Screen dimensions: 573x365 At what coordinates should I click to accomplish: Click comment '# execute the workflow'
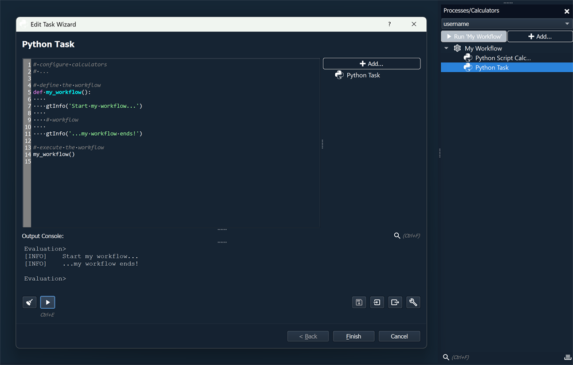[x=68, y=148]
